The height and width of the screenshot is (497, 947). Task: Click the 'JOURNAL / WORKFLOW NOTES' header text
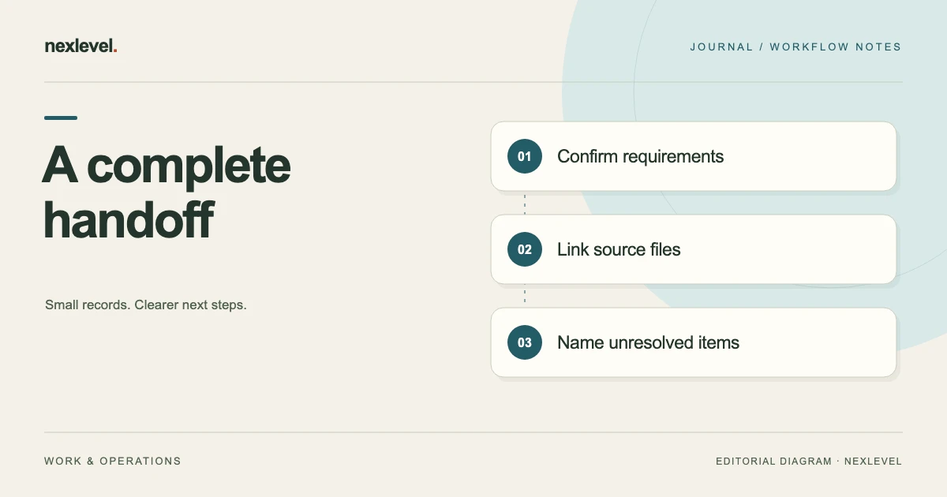coord(795,47)
